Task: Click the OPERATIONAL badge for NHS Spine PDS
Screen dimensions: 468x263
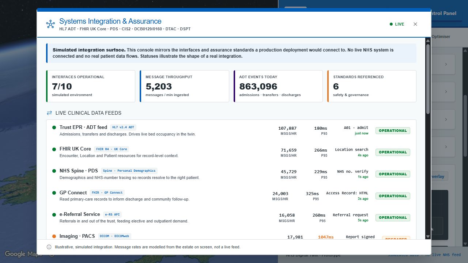Action: (x=393, y=174)
